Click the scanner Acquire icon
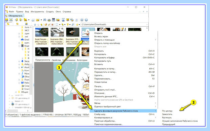This screenshot has width=210, height=131. coord(54,20)
